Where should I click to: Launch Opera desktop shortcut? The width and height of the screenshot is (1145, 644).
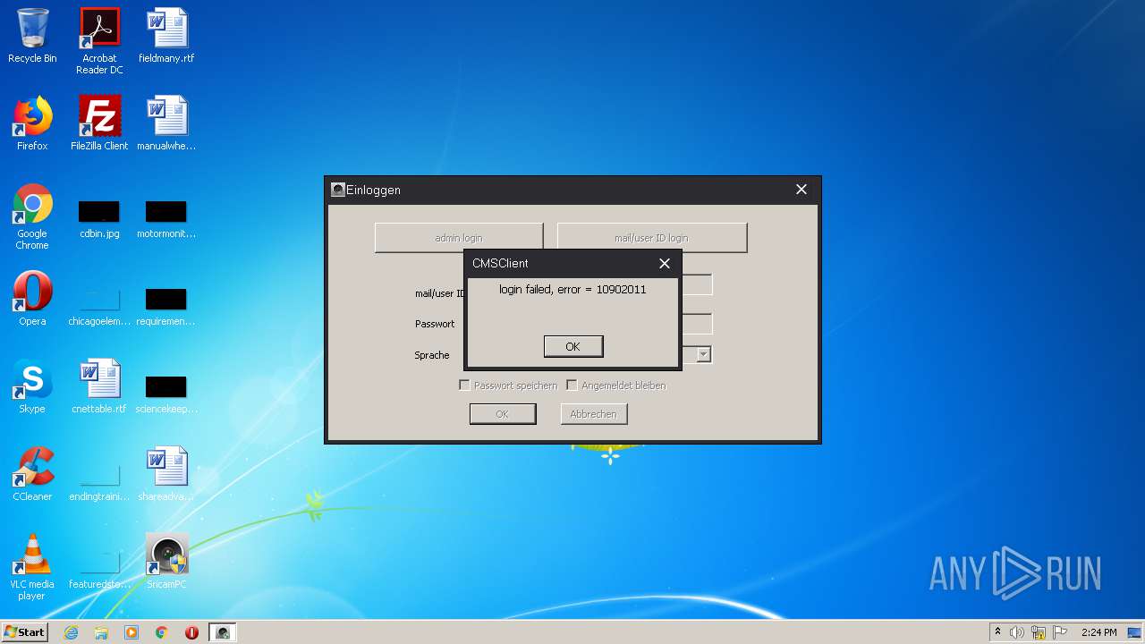(x=32, y=299)
